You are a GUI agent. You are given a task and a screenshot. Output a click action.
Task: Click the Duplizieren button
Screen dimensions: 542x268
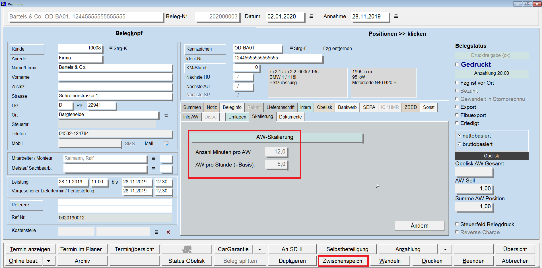click(x=292, y=261)
